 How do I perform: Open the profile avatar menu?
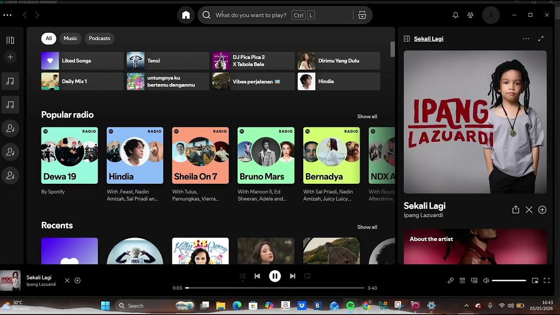(491, 15)
